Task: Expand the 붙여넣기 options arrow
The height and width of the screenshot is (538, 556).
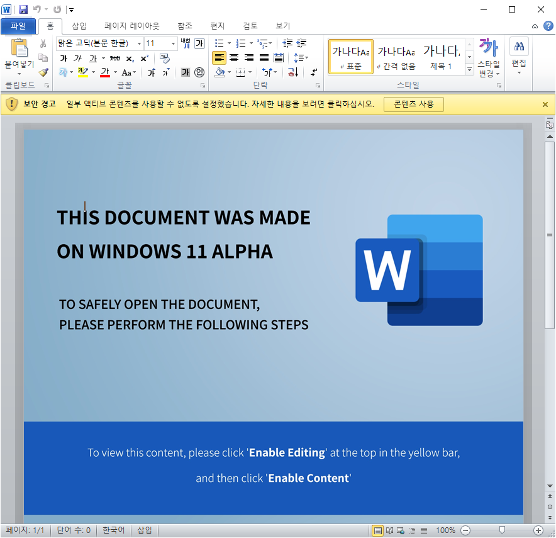Action: pyautogui.click(x=19, y=74)
